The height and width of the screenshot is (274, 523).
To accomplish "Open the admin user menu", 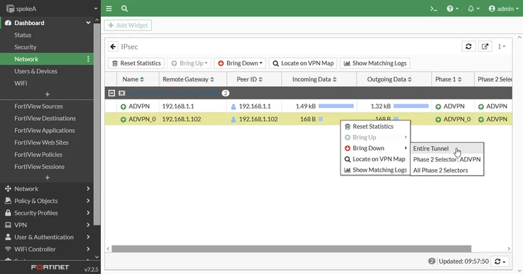I will 504,8.
